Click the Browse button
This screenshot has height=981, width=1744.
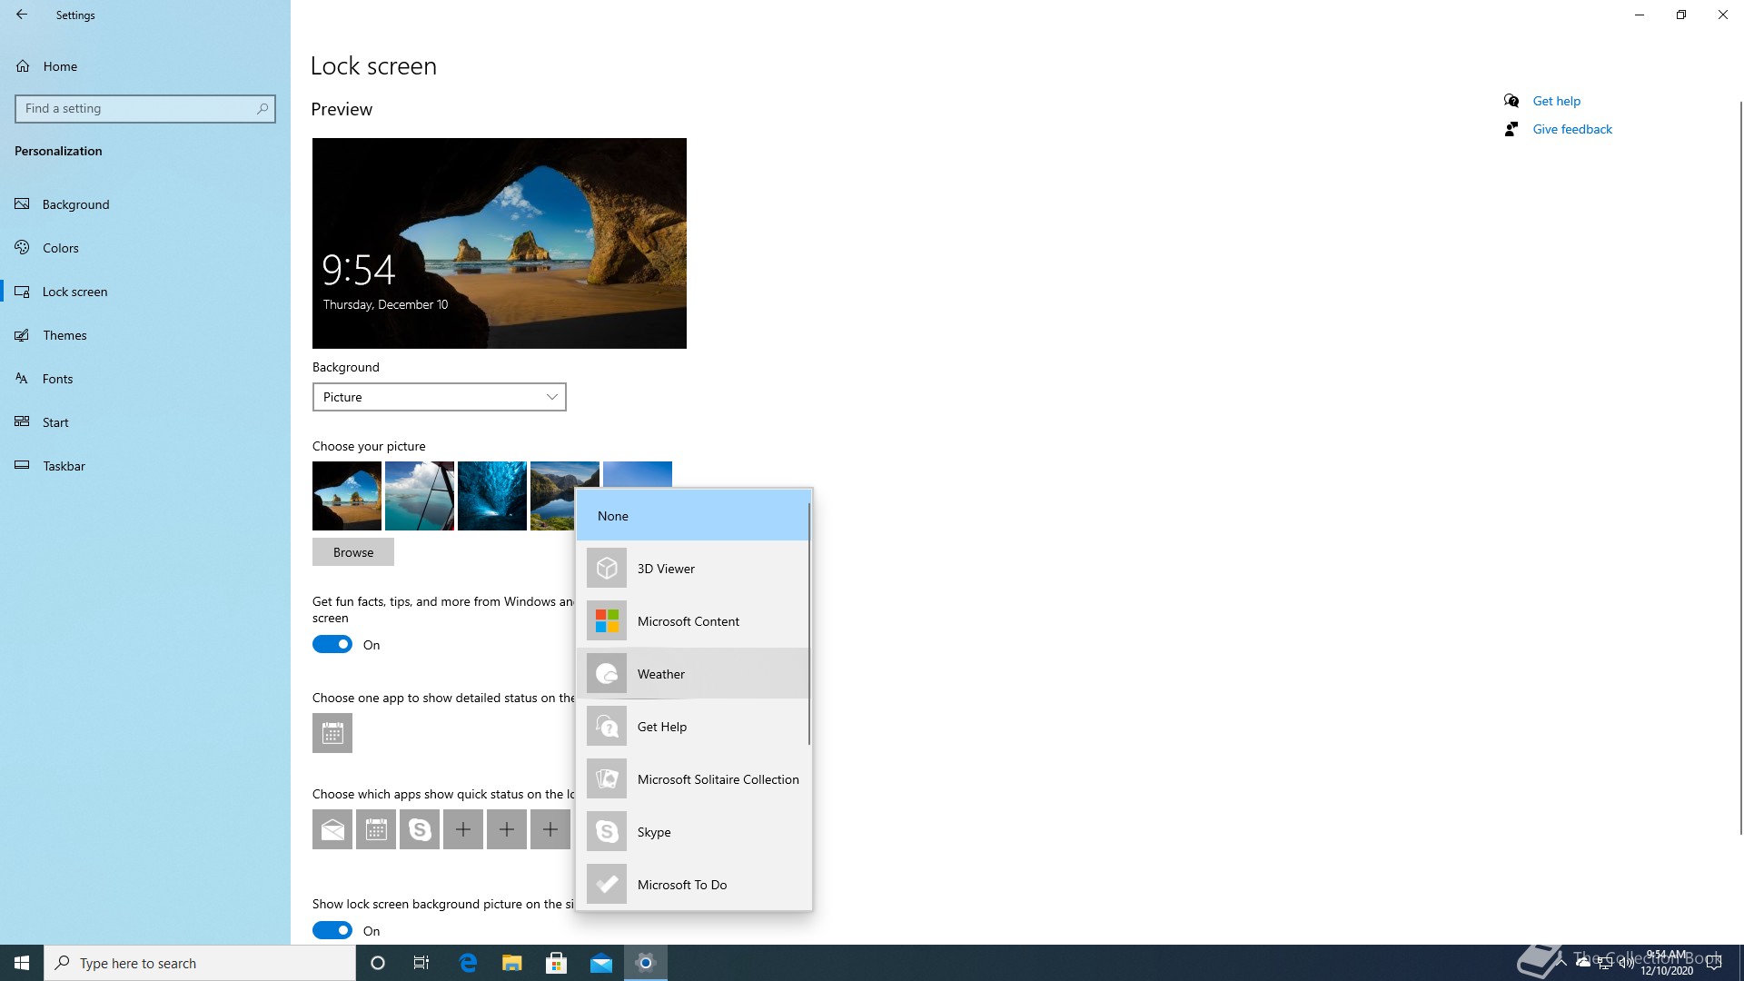353,552
